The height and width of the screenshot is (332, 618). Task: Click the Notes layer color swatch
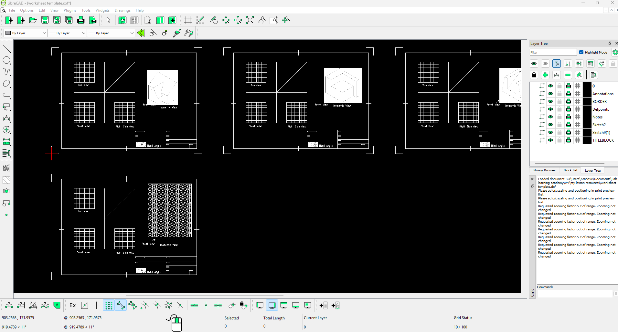587,117
